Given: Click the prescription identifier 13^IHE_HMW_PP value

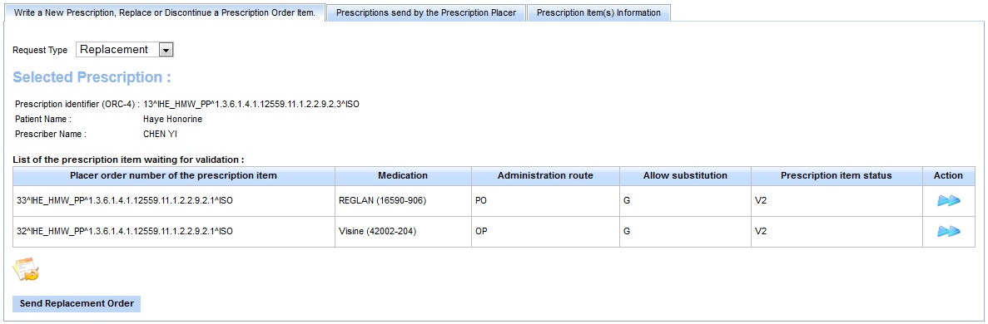Looking at the screenshot, I should point(251,104).
